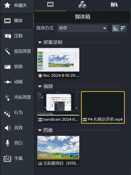Set sort order to descending
Image resolution: width=131 pixels, height=175 pixels.
point(123,28)
